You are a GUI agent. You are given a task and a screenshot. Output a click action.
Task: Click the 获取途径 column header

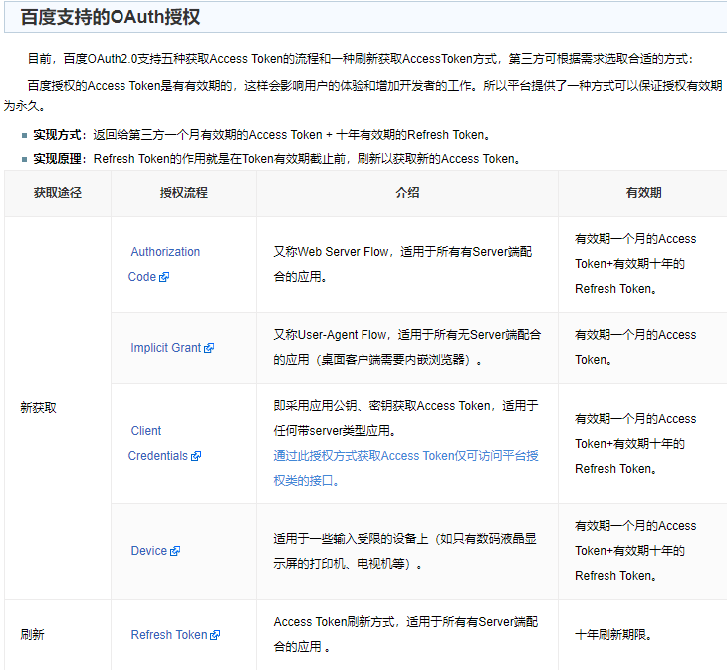(x=57, y=193)
